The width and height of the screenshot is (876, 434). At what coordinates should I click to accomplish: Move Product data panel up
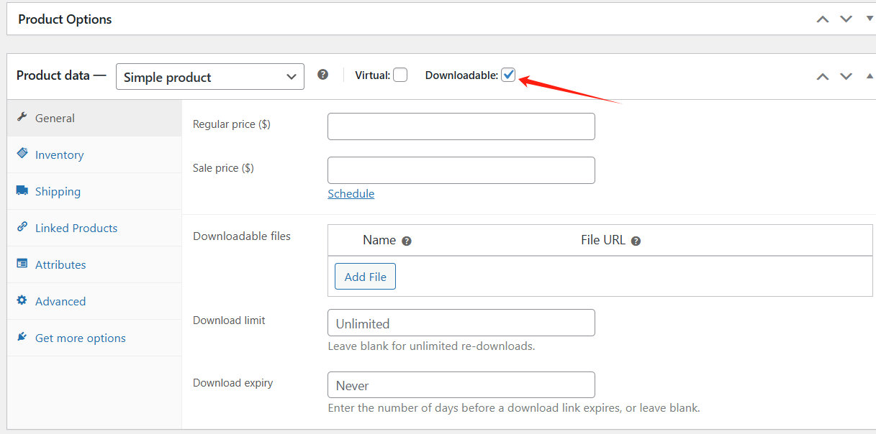(823, 76)
